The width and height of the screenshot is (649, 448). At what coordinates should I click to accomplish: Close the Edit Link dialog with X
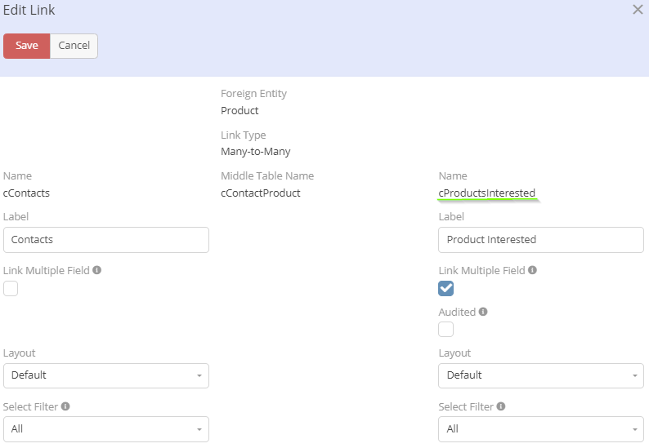638,10
